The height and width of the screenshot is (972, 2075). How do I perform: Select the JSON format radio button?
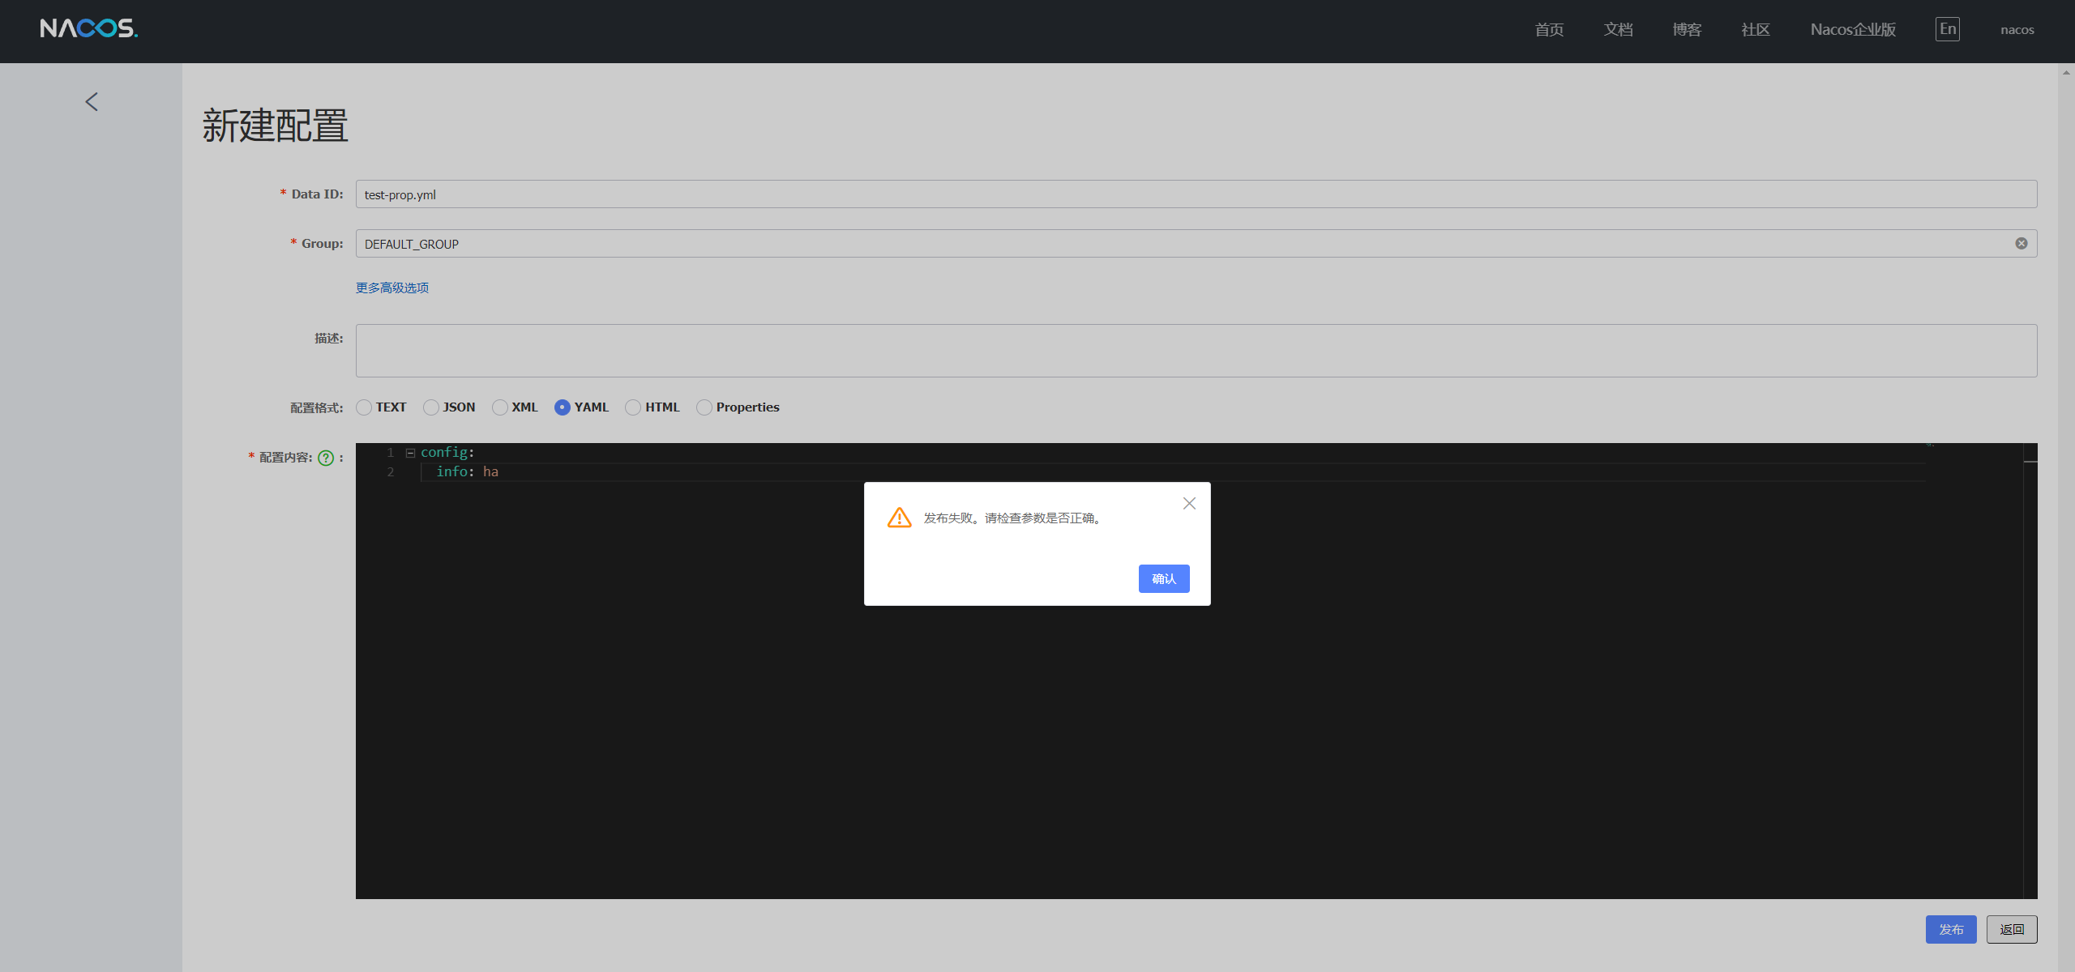click(x=431, y=407)
